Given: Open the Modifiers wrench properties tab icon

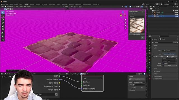Looking at the screenshot, I should click(150, 62).
